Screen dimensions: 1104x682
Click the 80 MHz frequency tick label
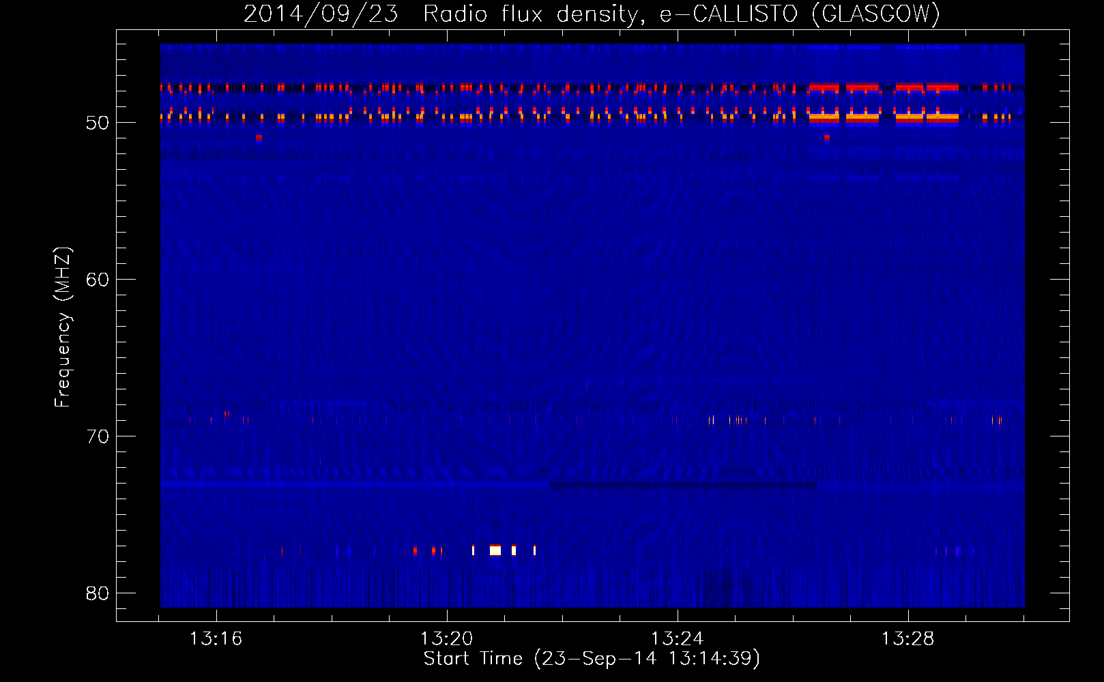[98, 593]
